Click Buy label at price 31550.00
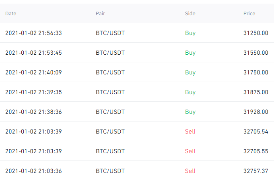The image size is (274, 179). point(190,53)
